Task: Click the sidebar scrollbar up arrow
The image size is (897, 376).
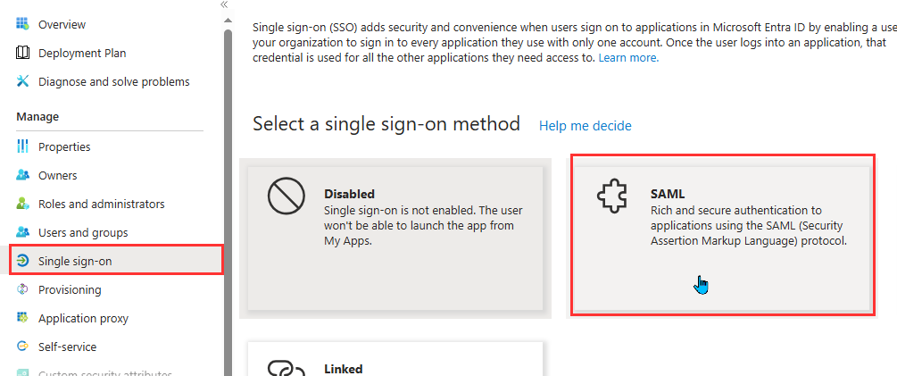Action: point(228,21)
